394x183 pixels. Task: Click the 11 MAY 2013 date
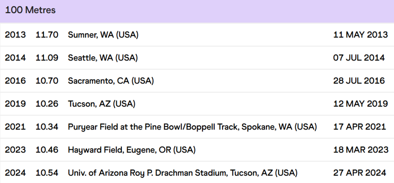tap(361, 35)
